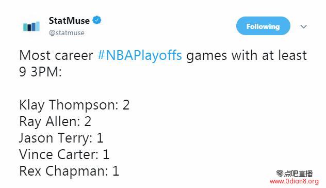Click the "games with at least" text
Screen dimensions: 326x188
[x=247, y=55]
